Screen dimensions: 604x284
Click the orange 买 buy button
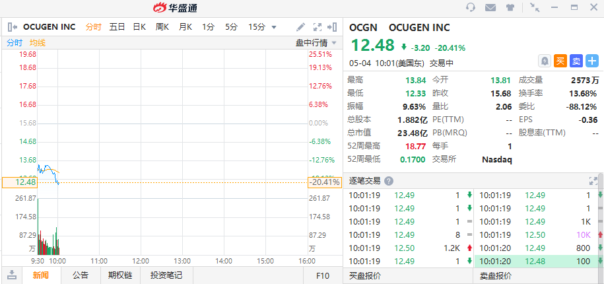tap(560, 61)
